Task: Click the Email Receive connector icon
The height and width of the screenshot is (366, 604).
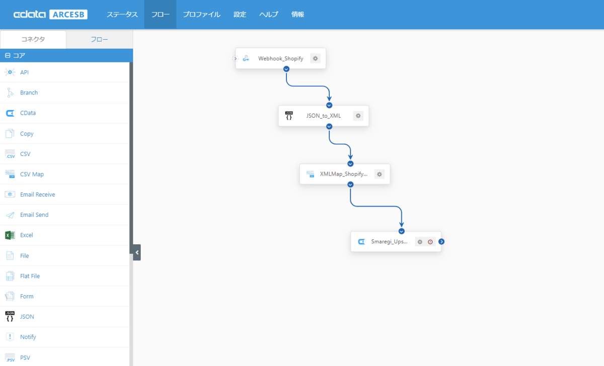Action: (x=10, y=195)
